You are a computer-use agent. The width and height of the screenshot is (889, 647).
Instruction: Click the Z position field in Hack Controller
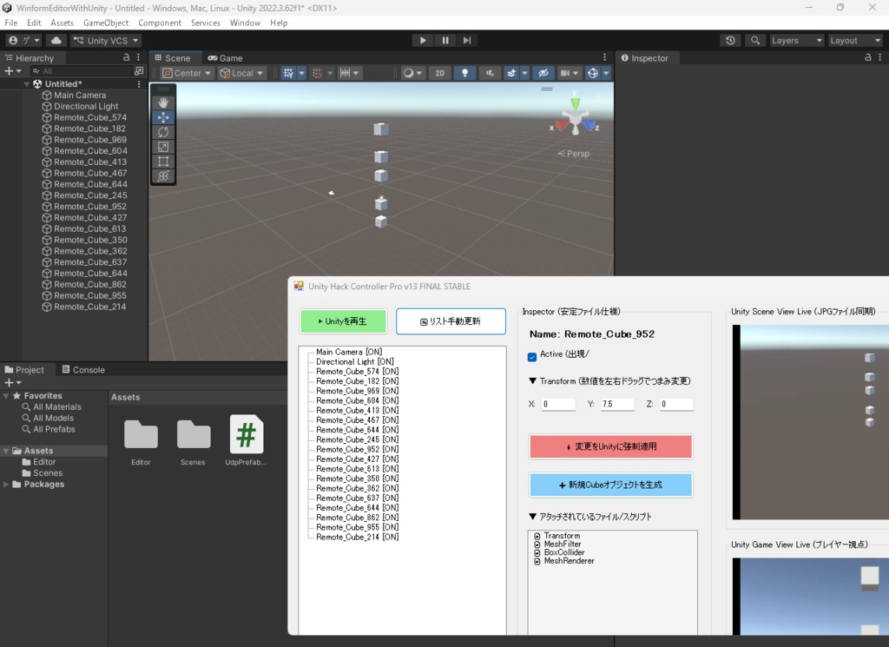pos(676,405)
